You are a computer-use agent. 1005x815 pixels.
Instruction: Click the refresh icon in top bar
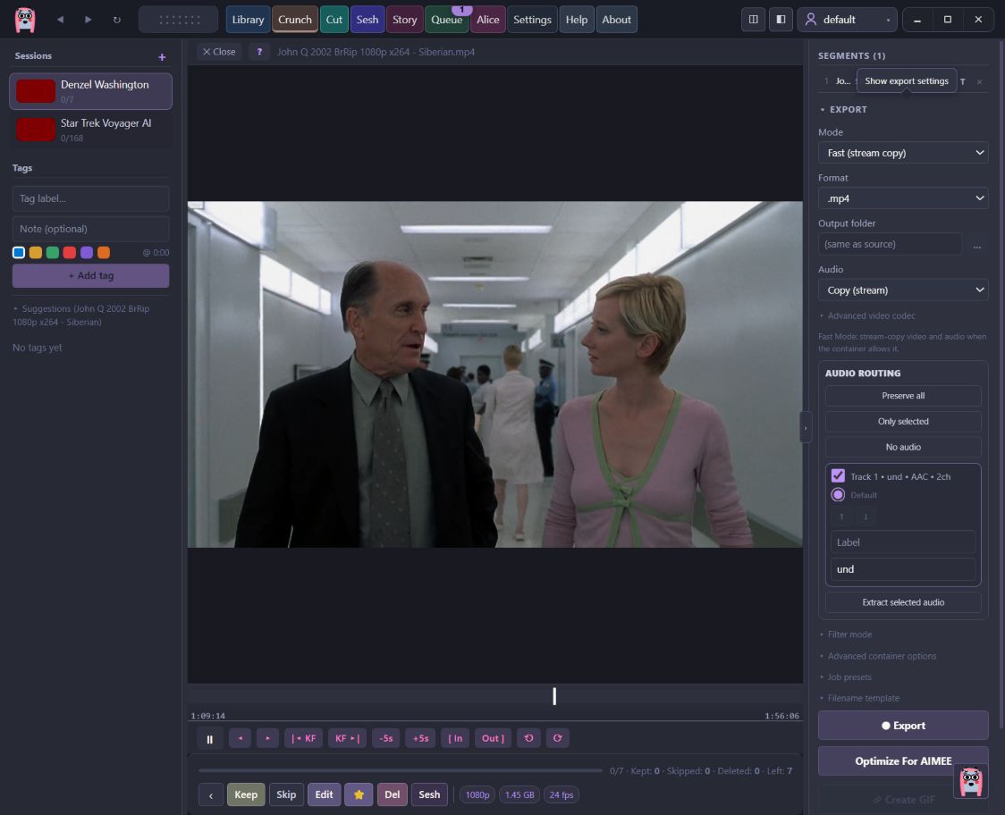click(x=116, y=20)
